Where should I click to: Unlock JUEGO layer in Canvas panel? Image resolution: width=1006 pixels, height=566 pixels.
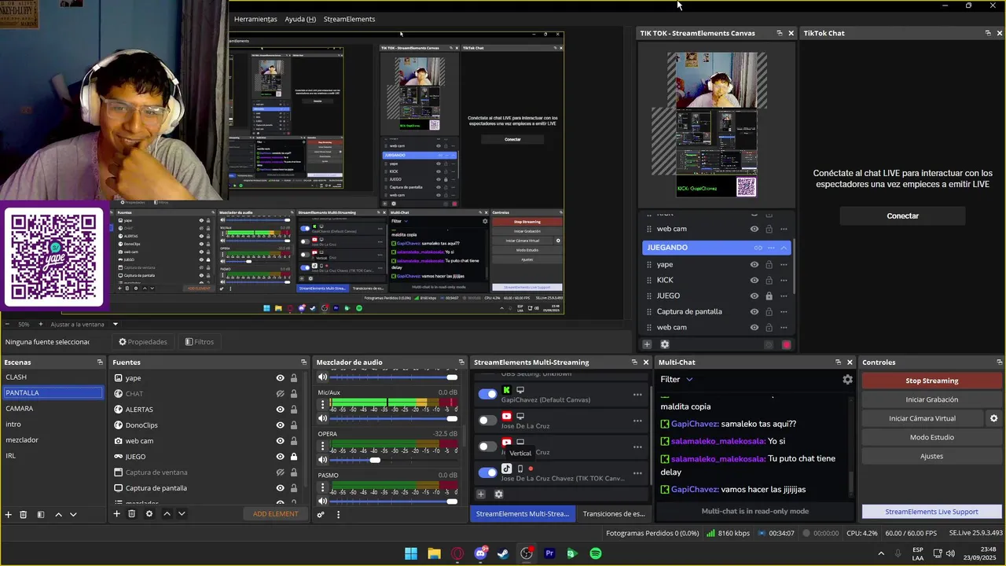(x=769, y=296)
